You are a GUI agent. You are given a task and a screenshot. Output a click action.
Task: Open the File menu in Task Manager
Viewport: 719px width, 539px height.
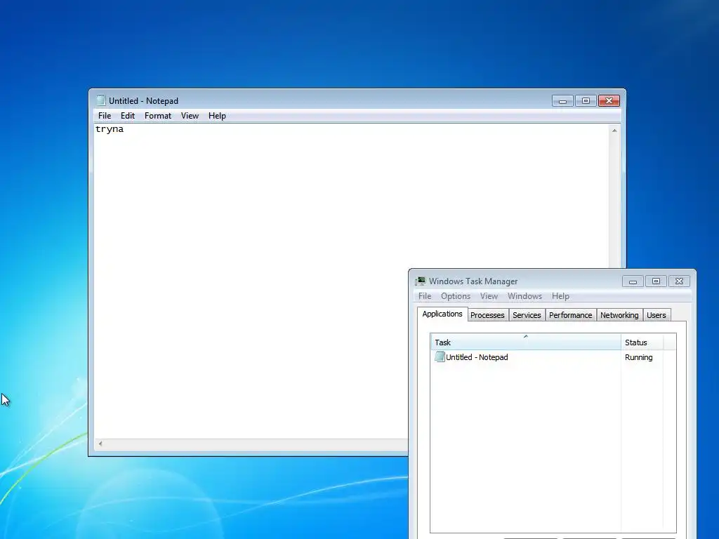tap(425, 296)
